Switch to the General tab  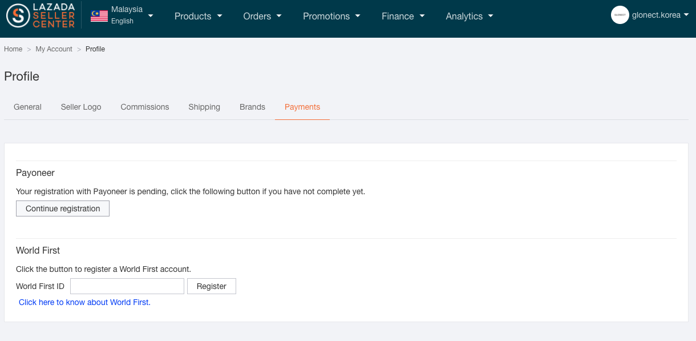click(x=27, y=107)
